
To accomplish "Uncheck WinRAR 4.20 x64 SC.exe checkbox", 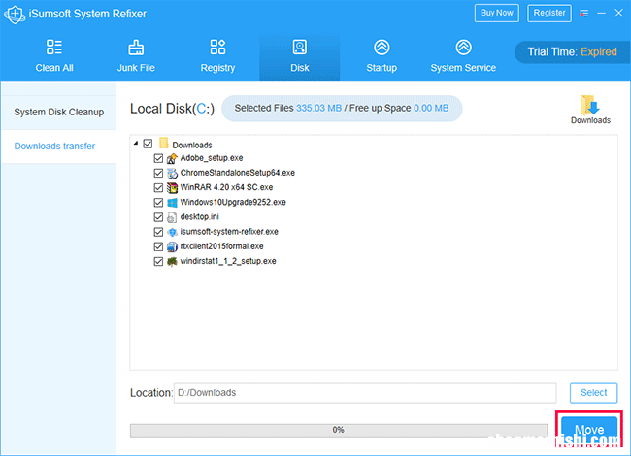I will point(158,188).
